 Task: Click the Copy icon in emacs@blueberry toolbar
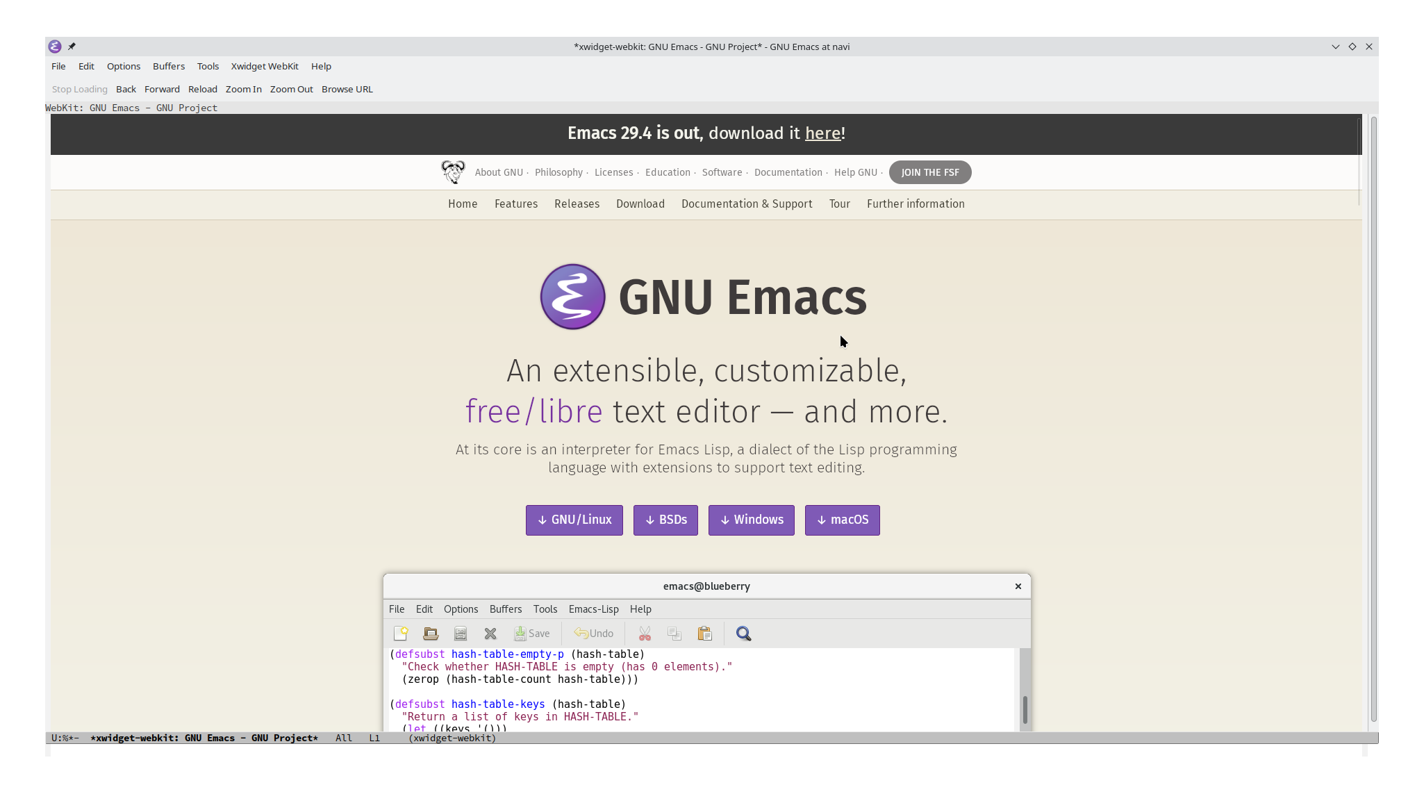pyautogui.click(x=674, y=634)
